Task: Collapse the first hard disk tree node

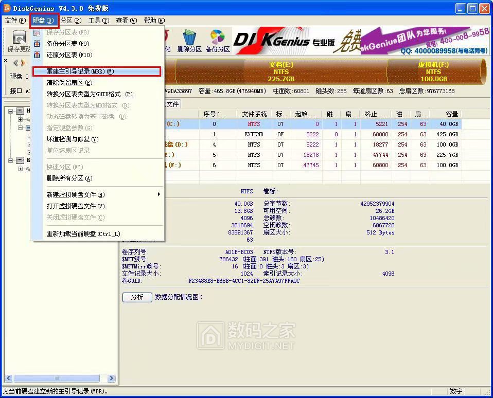Action: tap(11, 111)
